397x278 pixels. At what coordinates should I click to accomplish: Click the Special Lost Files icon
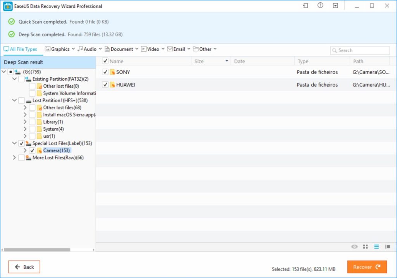(x=28, y=143)
